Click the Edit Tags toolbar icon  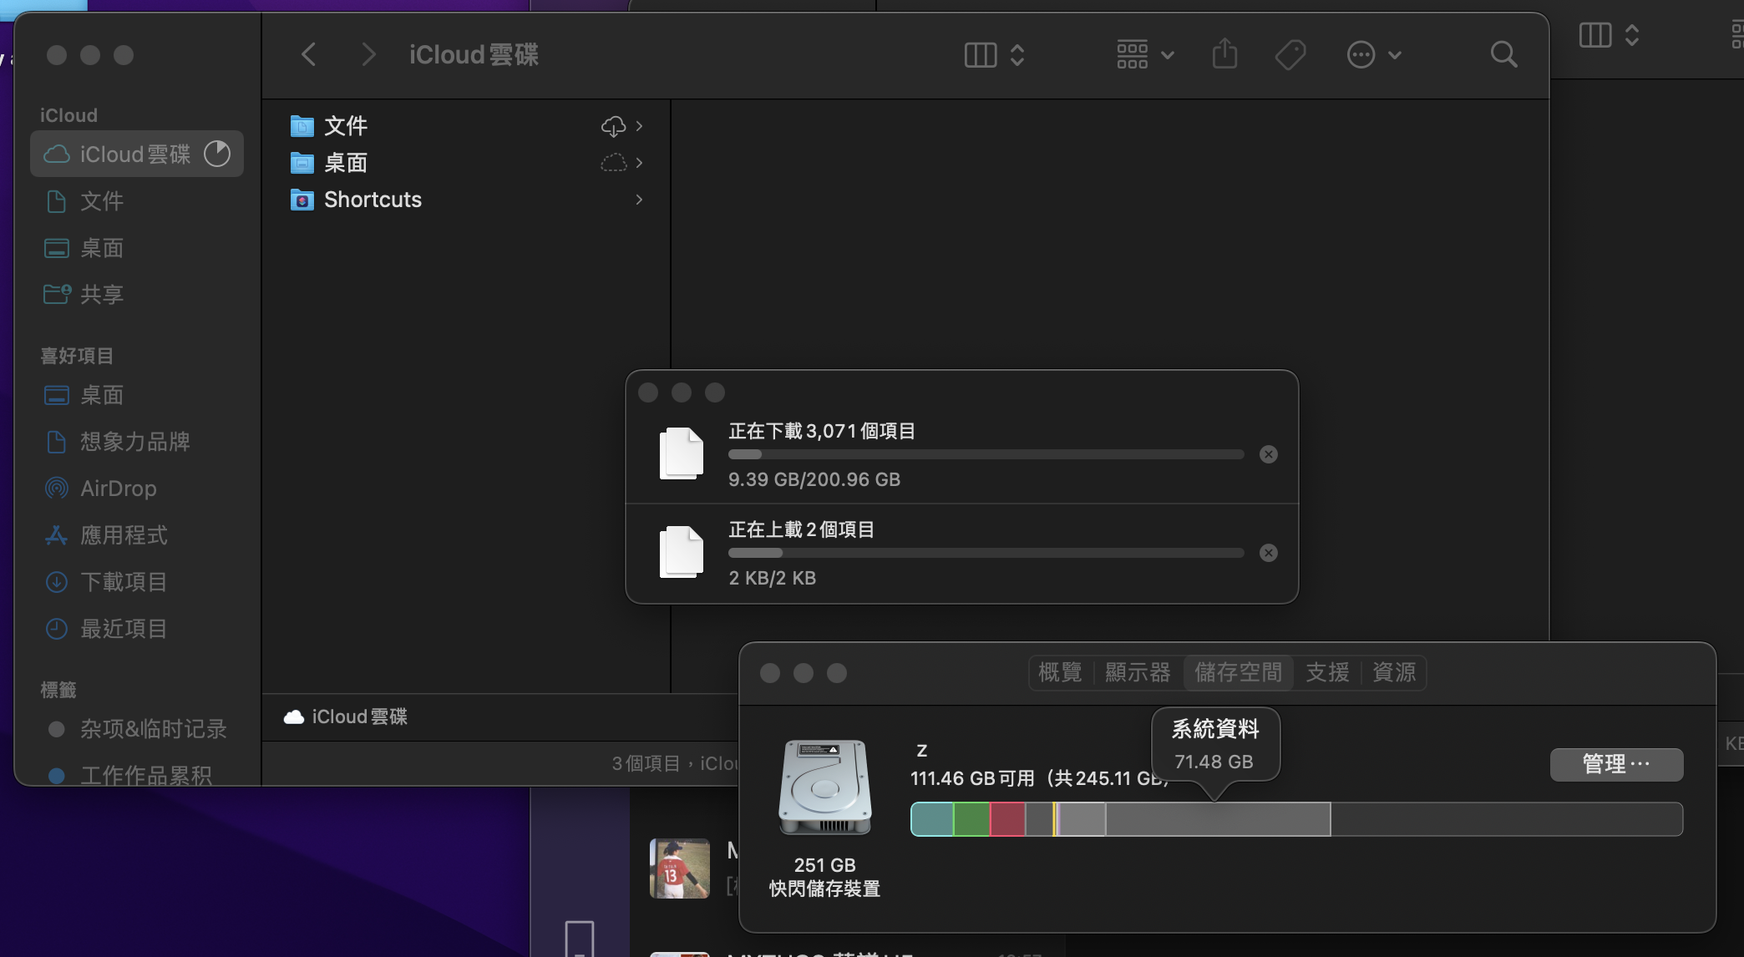point(1290,55)
